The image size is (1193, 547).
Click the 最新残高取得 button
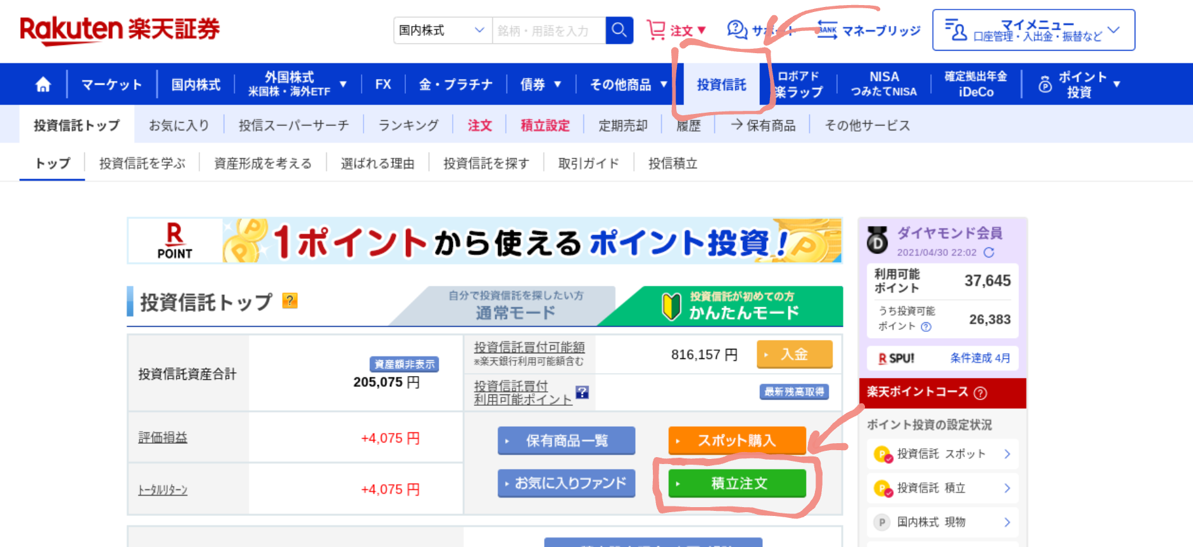coord(795,392)
